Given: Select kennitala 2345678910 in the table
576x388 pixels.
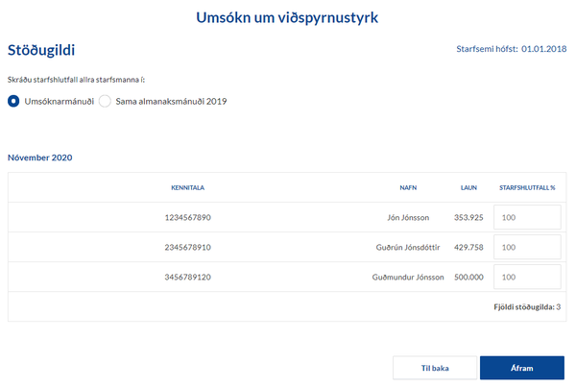Looking at the screenshot, I should pos(187,247).
